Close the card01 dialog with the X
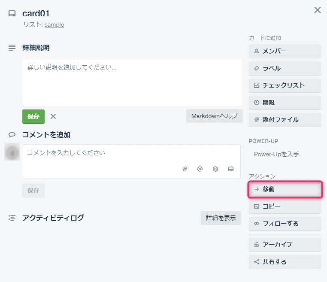Viewport: 327px width, 282px height. (x=318, y=10)
